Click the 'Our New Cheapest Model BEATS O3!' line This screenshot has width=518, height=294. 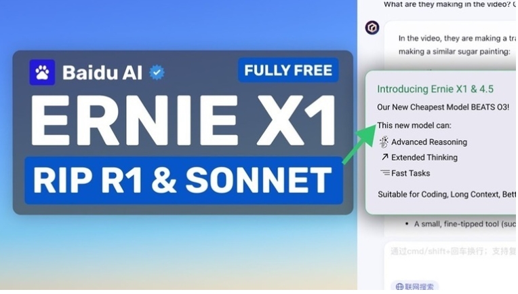point(443,107)
